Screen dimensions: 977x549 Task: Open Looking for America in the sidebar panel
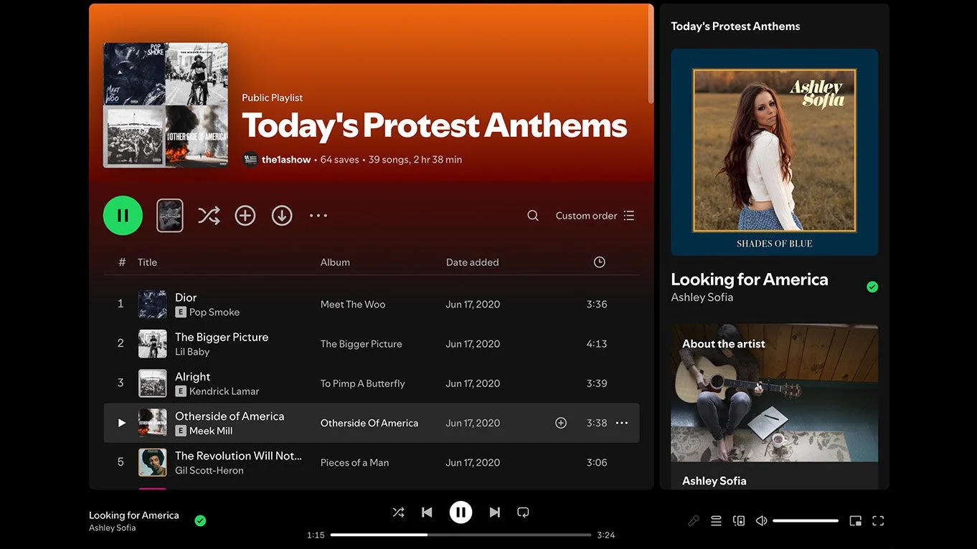pos(750,280)
